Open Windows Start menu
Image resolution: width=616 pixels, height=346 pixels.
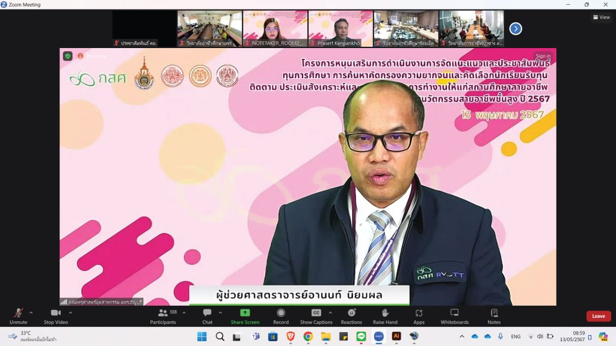pos(202,336)
